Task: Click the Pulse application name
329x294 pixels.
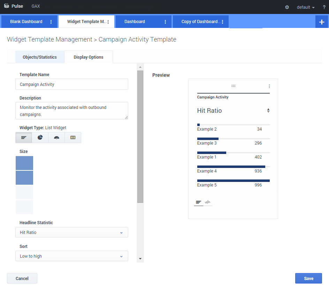Action: tap(17, 6)
